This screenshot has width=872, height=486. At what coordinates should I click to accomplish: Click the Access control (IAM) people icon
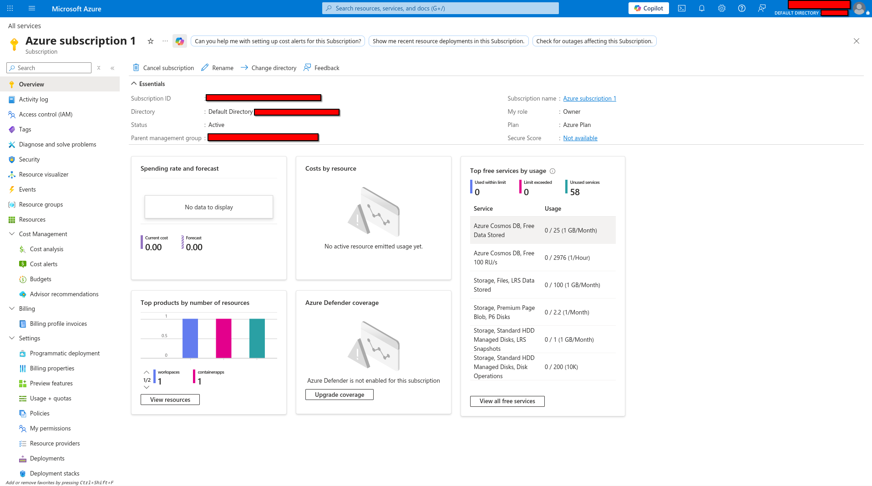click(x=12, y=114)
